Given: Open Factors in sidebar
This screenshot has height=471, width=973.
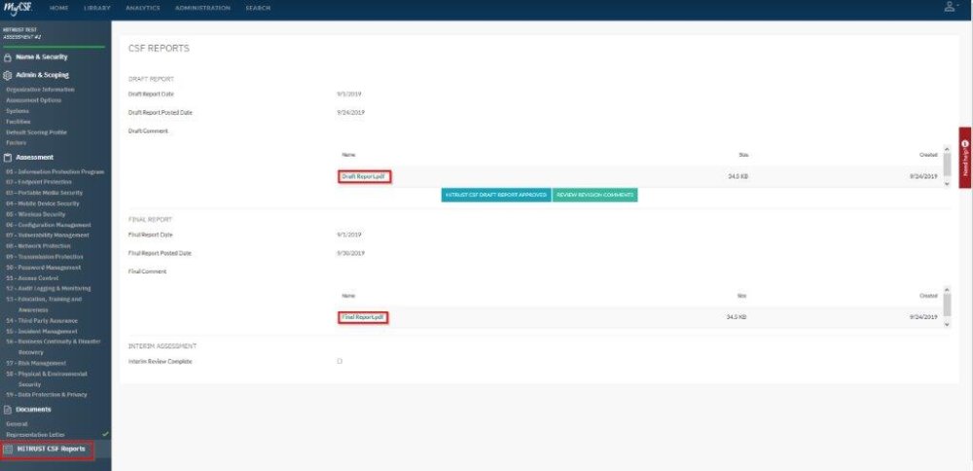Looking at the screenshot, I should click(x=17, y=143).
